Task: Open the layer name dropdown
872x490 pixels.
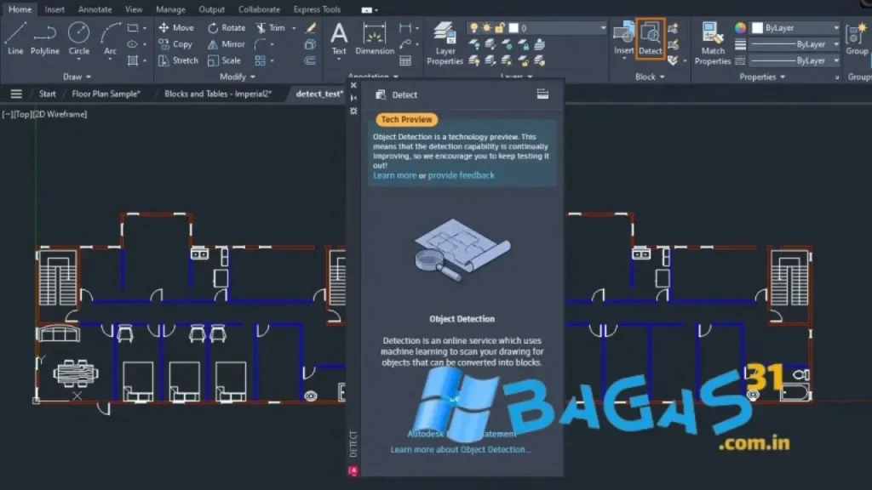Action: point(603,28)
